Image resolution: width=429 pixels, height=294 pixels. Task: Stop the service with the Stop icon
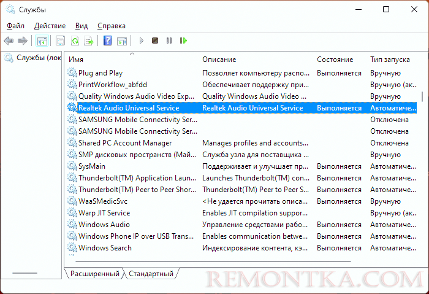(155, 41)
